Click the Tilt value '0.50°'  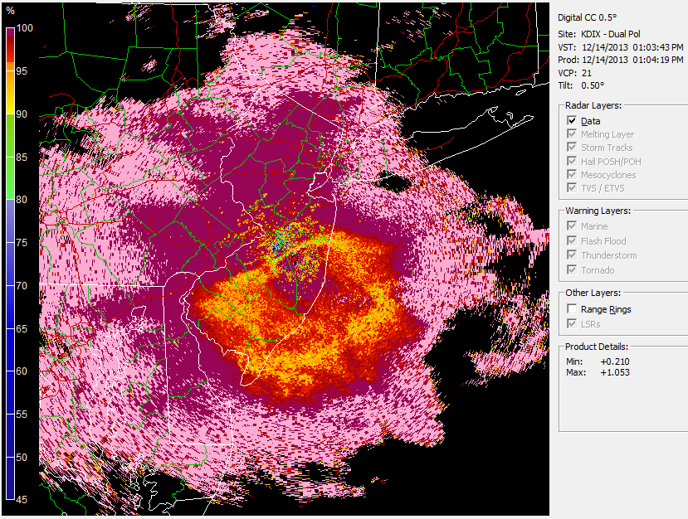click(x=593, y=85)
